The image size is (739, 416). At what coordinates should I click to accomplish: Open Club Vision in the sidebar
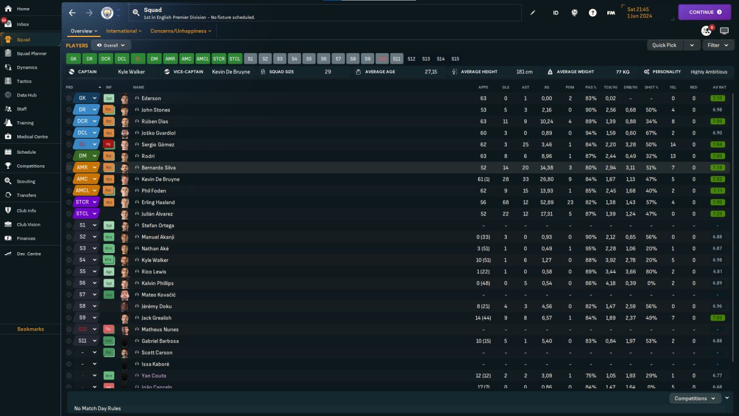tap(29, 224)
